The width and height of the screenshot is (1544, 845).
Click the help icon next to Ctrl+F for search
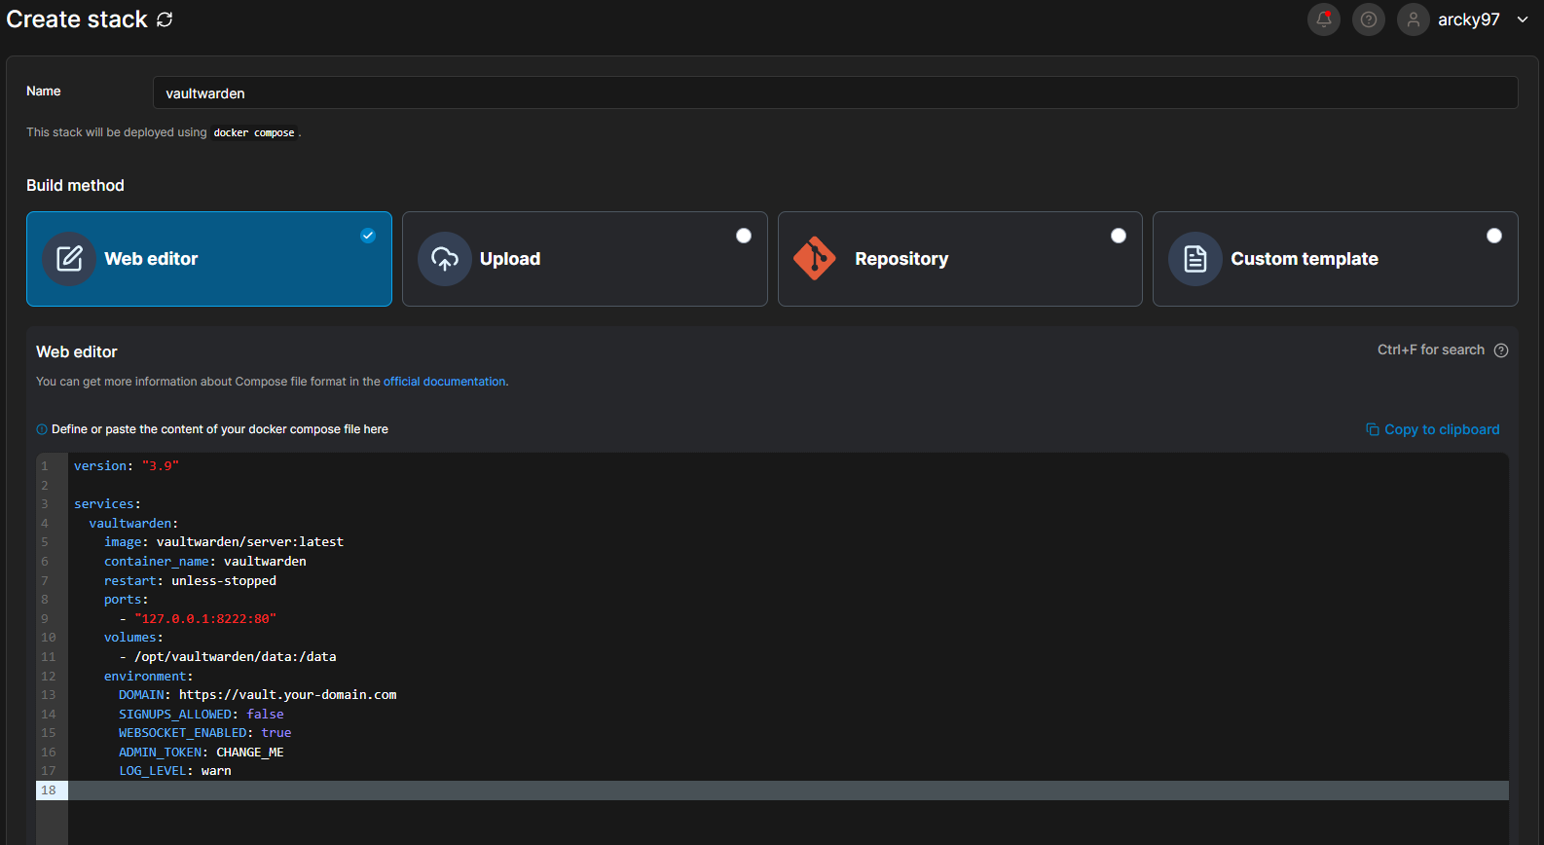pyautogui.click(x=1501, y=350)
